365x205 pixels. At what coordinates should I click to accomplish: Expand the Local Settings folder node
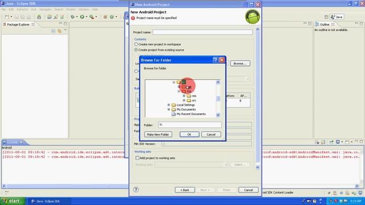coord(169,105)
